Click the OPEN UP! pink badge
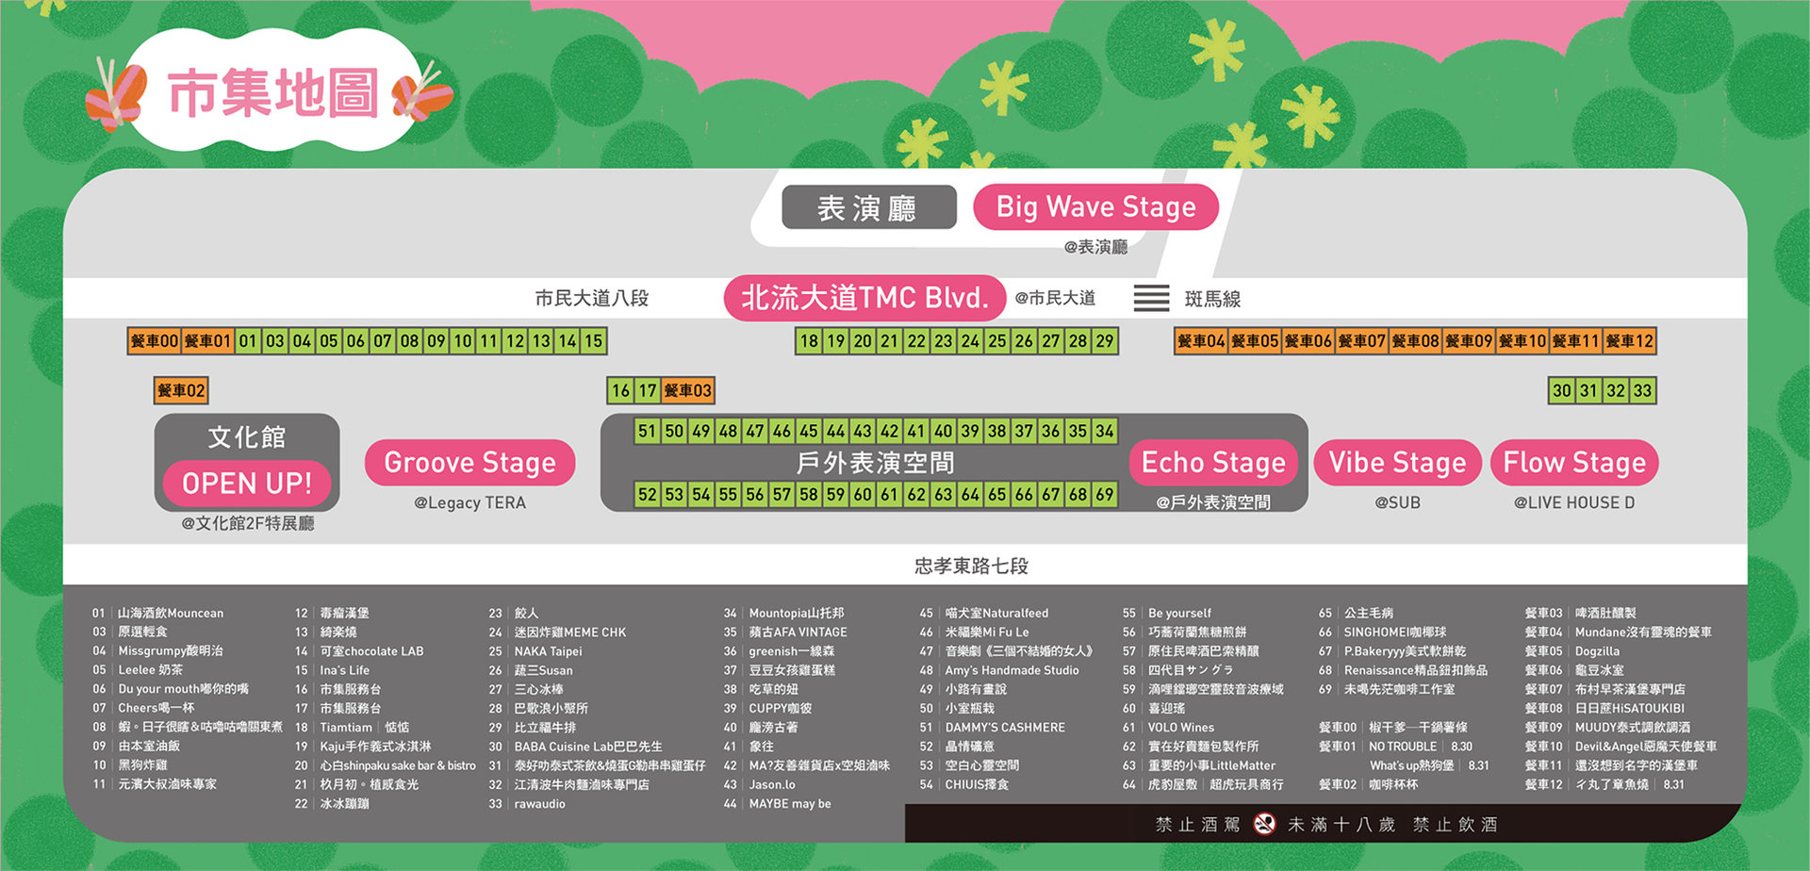1810x871 pixels. click(x=247, y=484)
